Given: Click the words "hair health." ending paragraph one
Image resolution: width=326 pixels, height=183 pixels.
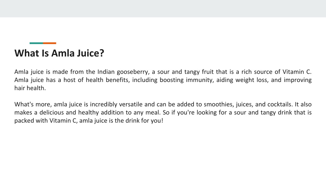Looking at the screenshot, I should coord(30,88).
